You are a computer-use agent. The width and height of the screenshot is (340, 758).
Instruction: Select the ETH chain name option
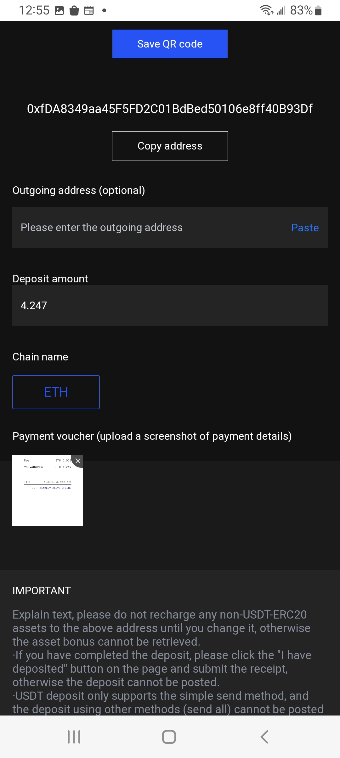(x=56, y=392)
